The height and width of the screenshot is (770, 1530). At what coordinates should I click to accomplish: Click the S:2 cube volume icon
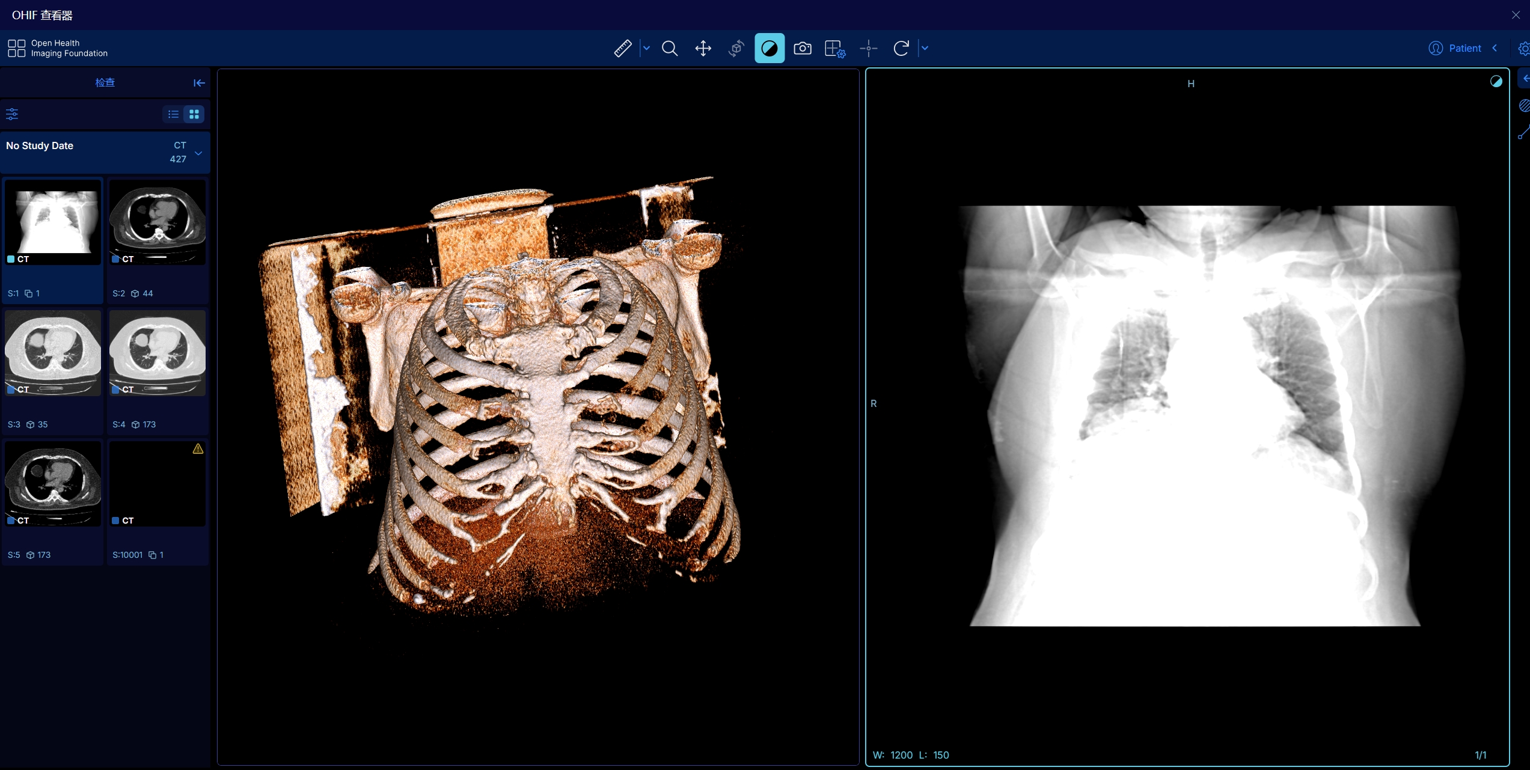pyautogui.click(x=135, y=293)
